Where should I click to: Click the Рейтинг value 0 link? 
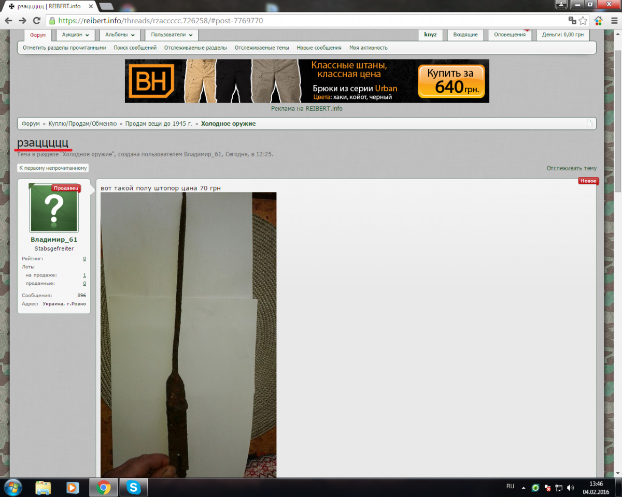coord(84,258)
